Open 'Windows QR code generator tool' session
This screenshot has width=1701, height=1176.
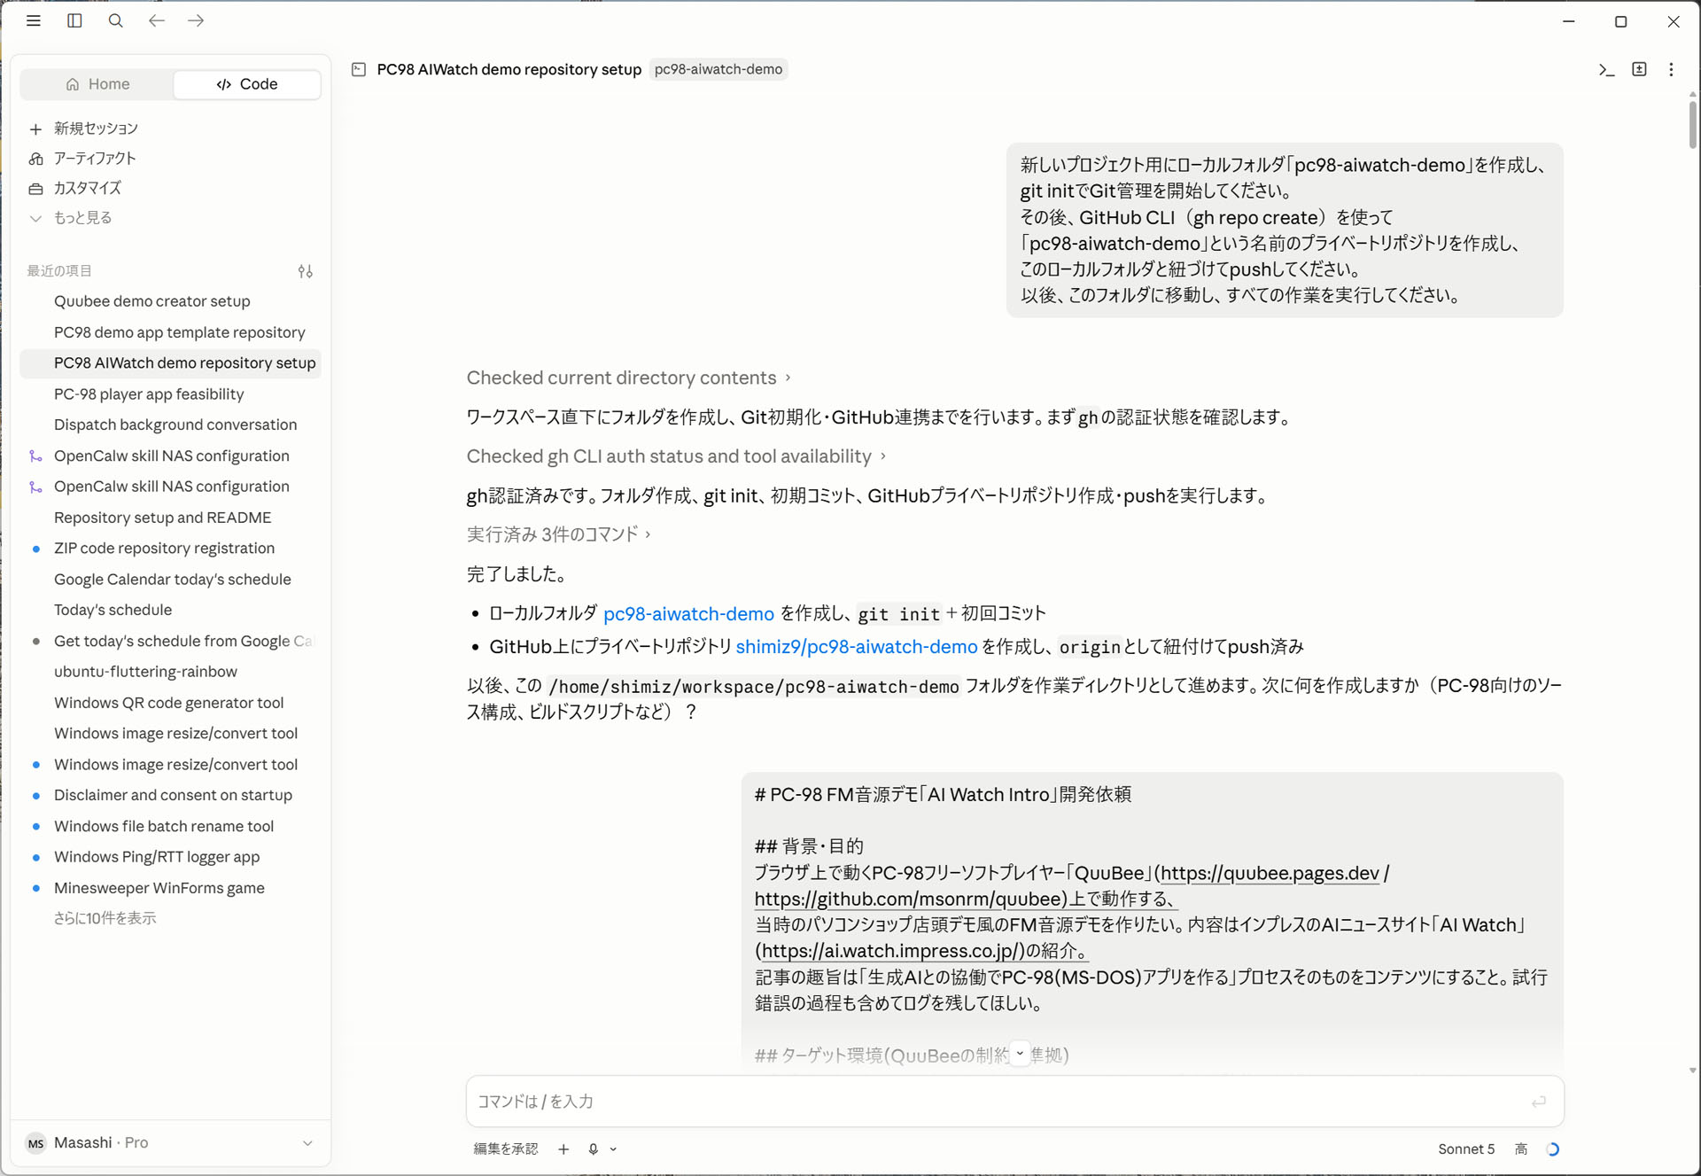[x=169, y=703]
